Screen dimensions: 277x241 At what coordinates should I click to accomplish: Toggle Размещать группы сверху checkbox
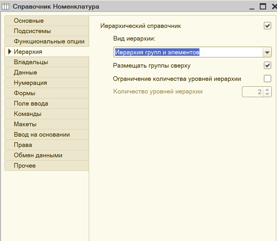[268, 65]
